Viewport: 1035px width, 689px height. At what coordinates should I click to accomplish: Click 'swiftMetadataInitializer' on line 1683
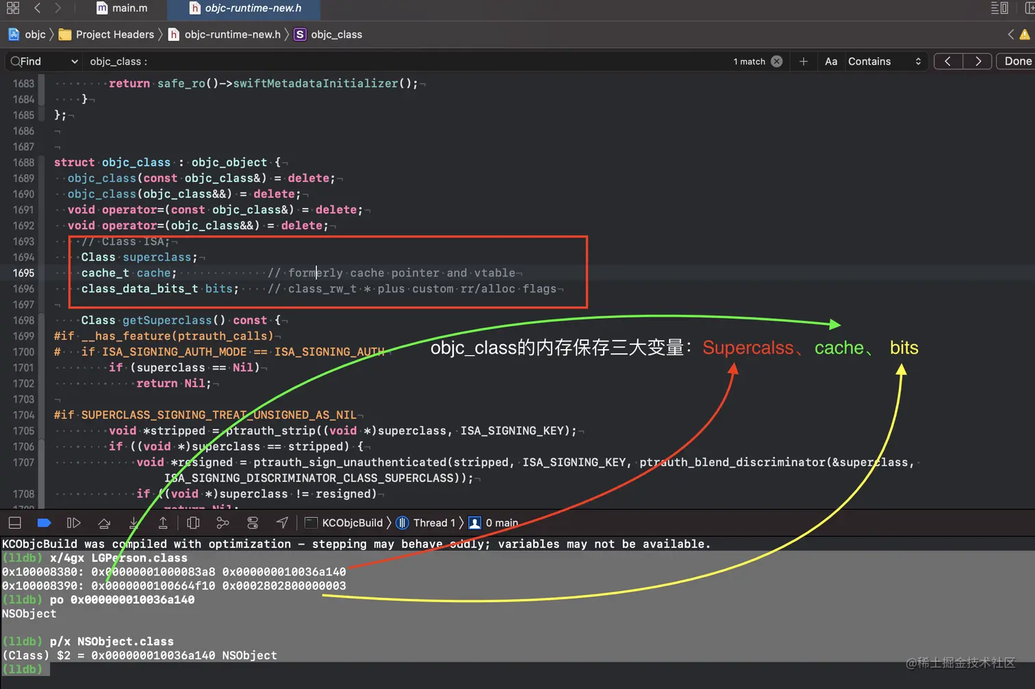[315, 83]
